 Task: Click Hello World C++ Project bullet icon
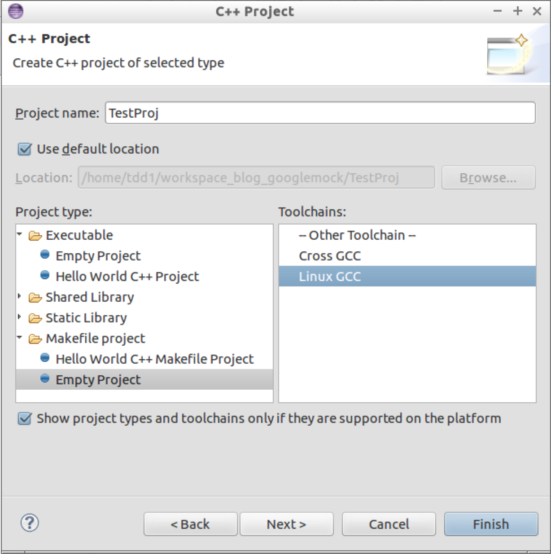(45, 275)
